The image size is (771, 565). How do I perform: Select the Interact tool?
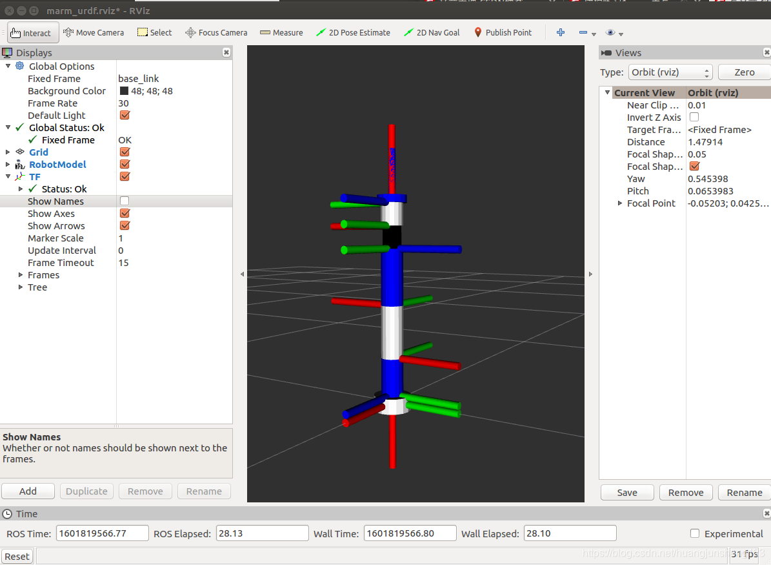[33, 32]
